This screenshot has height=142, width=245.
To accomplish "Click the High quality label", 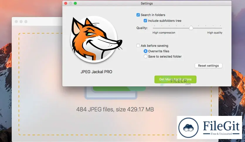I will click(215, 33).
